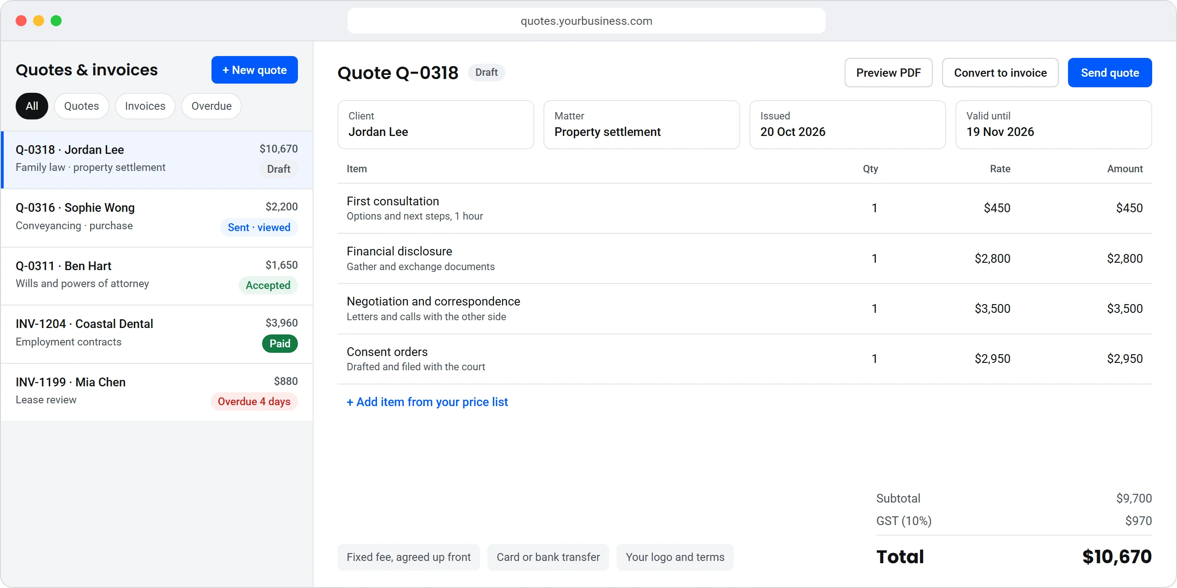Click the GST (10%) value $970
Image resolution: width=1177 pixels, height=588 pixels.
click(1138, 521)
